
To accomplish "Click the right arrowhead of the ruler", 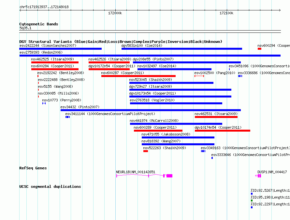I will pyautogui.click(x=280, y=10).
